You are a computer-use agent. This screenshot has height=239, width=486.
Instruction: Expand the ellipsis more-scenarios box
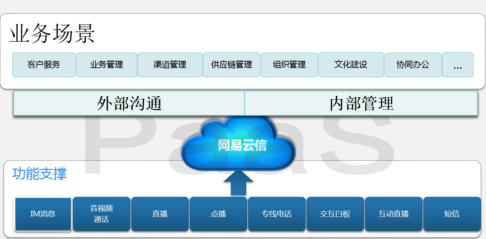[458, 65]
